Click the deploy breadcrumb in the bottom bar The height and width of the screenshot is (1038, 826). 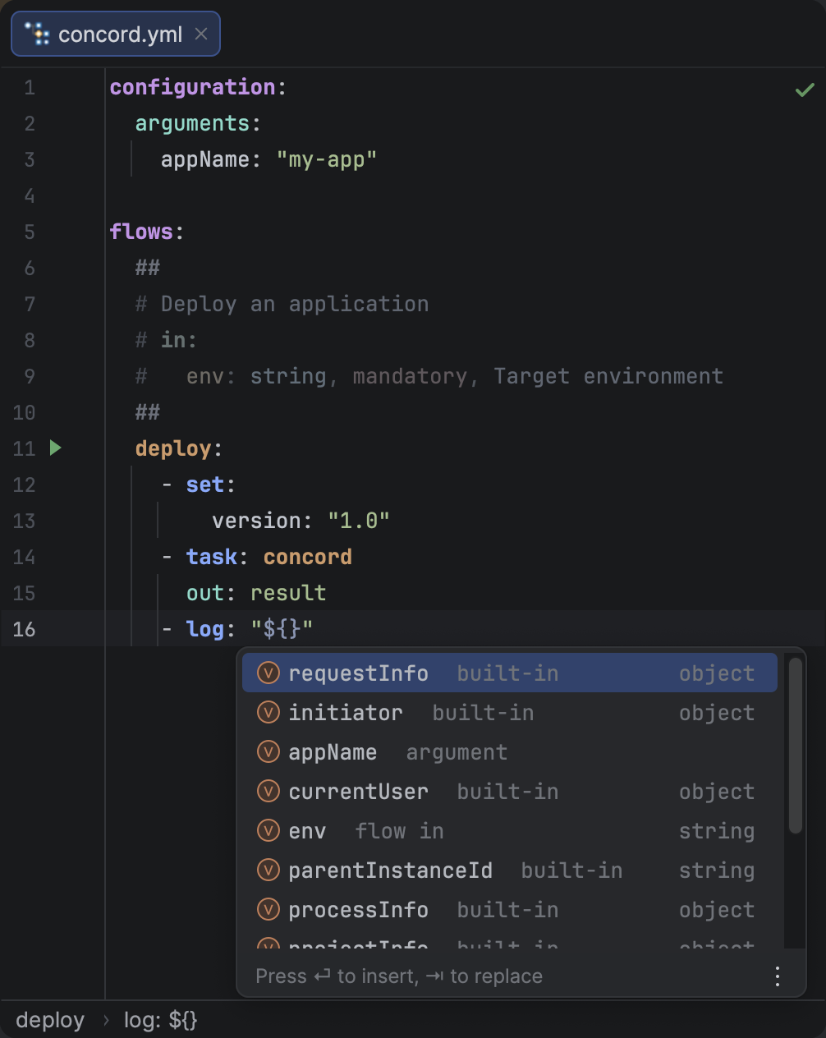[50, 1020]
